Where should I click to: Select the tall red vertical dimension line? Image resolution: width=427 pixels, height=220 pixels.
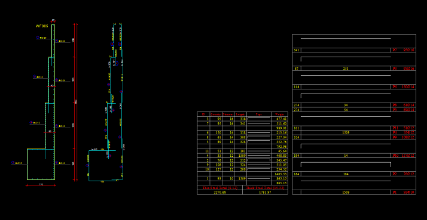pos(77,102)
